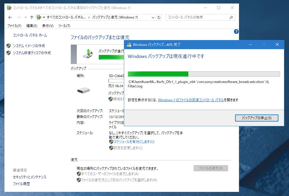
Task: Click shield icon beside 領域 link under バックアップ
Action: coord(111,99)
